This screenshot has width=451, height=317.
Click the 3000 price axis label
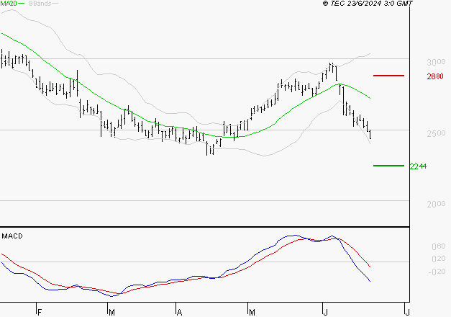(436, 62)
